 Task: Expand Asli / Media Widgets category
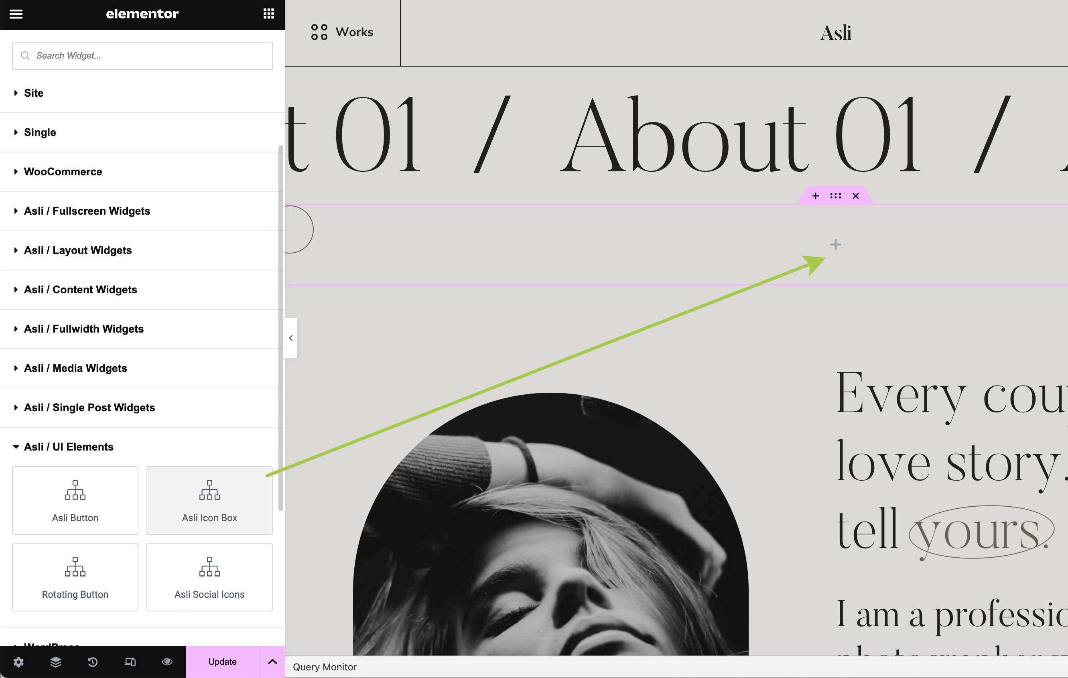click(x=75, y=368)
